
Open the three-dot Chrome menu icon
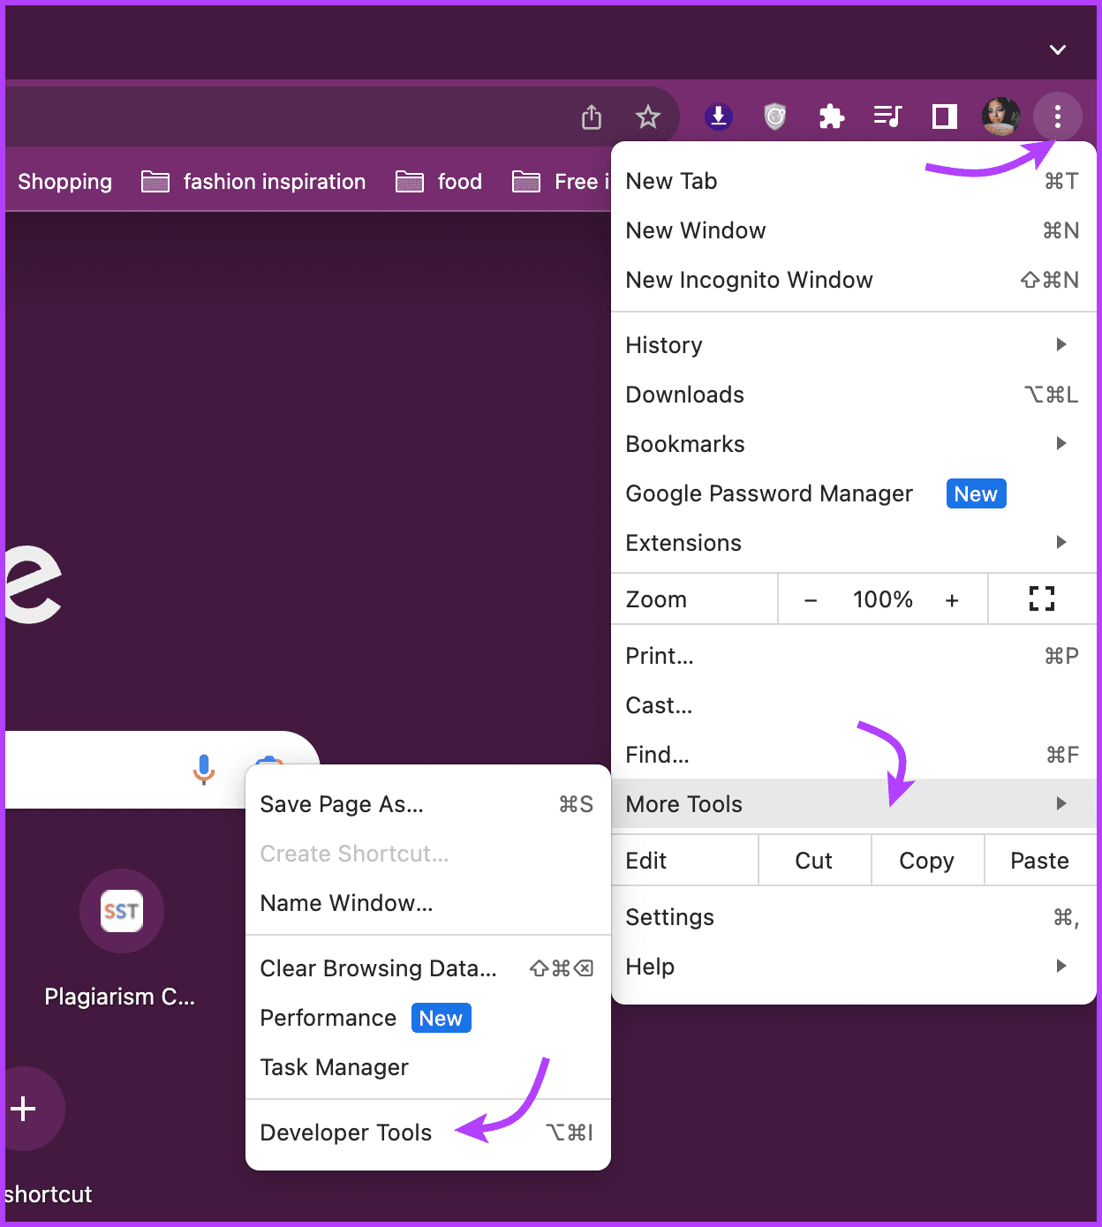[x=1057, y=116]
